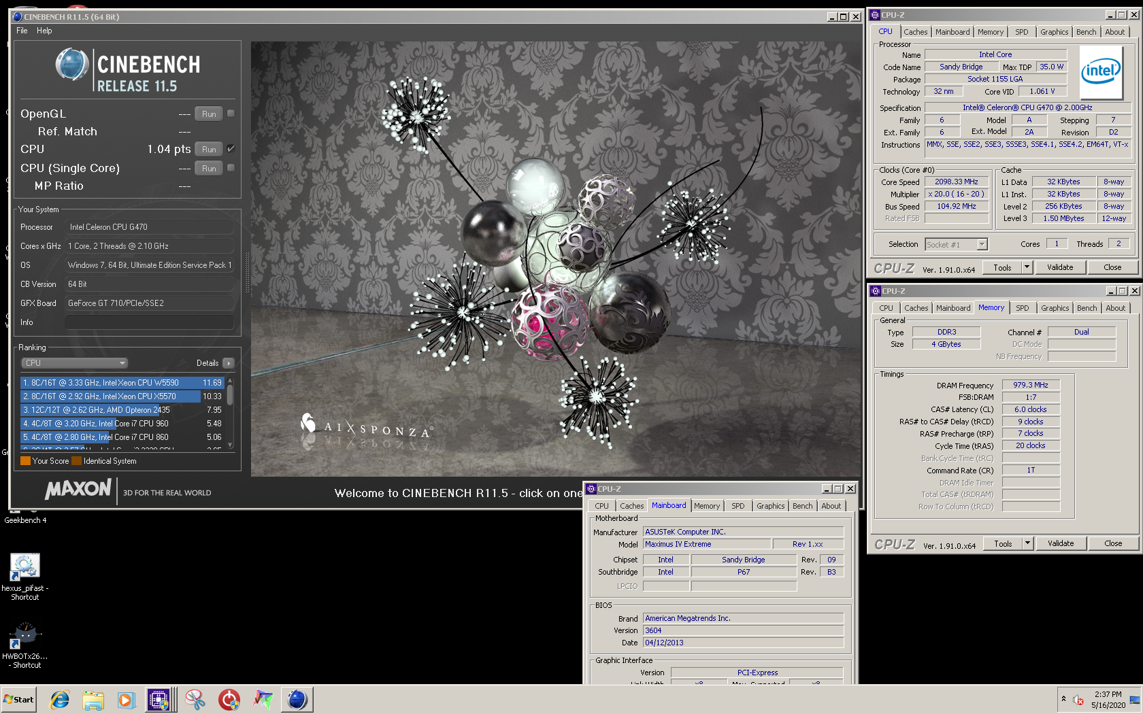Click Tools button in Memory CPU-Z window

point(1003,543)
